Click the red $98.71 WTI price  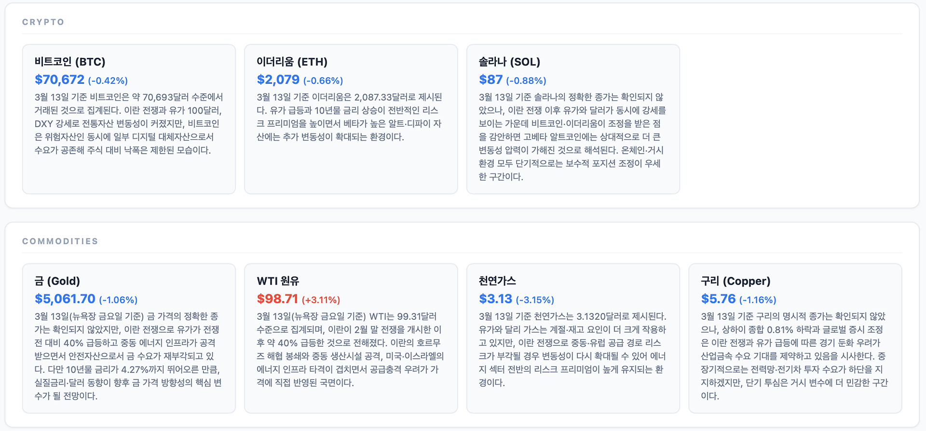tap(277, 299)
